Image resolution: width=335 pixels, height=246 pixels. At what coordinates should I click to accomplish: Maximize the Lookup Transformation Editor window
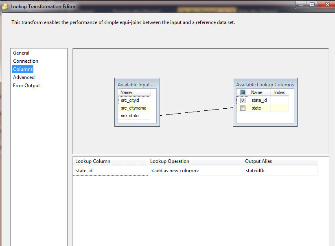[x=312, y=5]
